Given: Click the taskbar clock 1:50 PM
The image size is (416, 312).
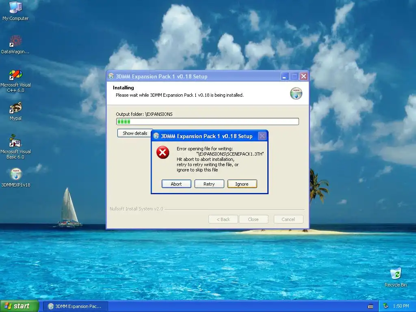Looking at the screenshot, I should 401,306.
